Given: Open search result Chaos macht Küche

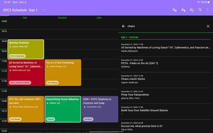Looking at the screenshot, I should point(166,79).
